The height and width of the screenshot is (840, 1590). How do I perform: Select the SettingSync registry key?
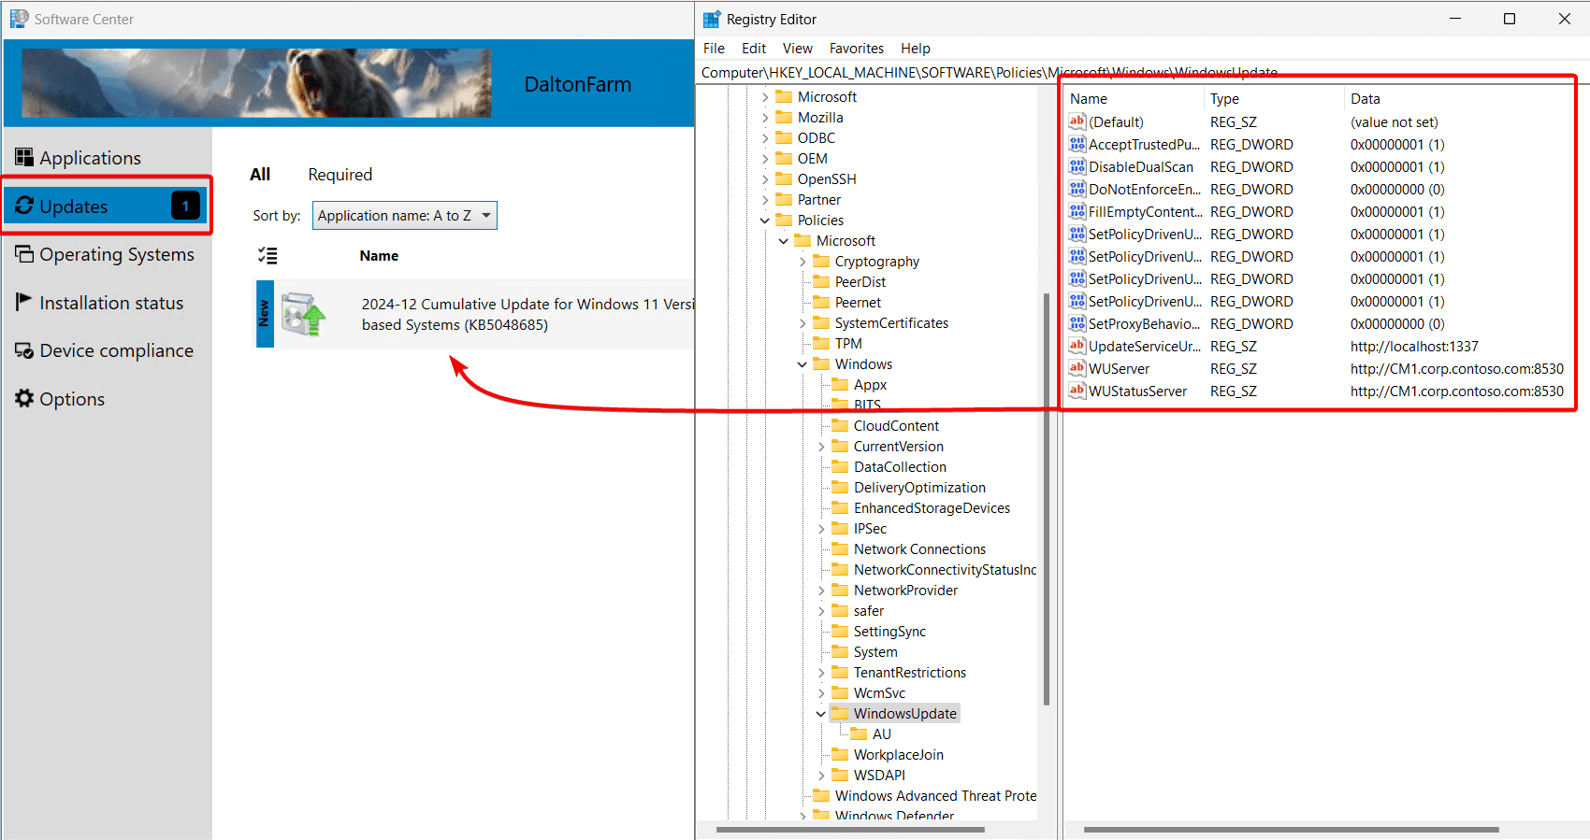(889, 631)
